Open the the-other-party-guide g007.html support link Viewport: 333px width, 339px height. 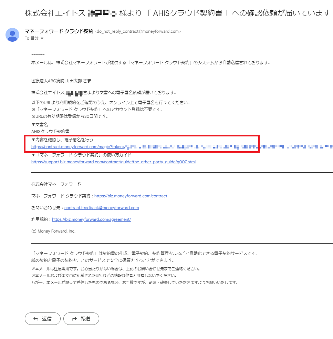113,162
